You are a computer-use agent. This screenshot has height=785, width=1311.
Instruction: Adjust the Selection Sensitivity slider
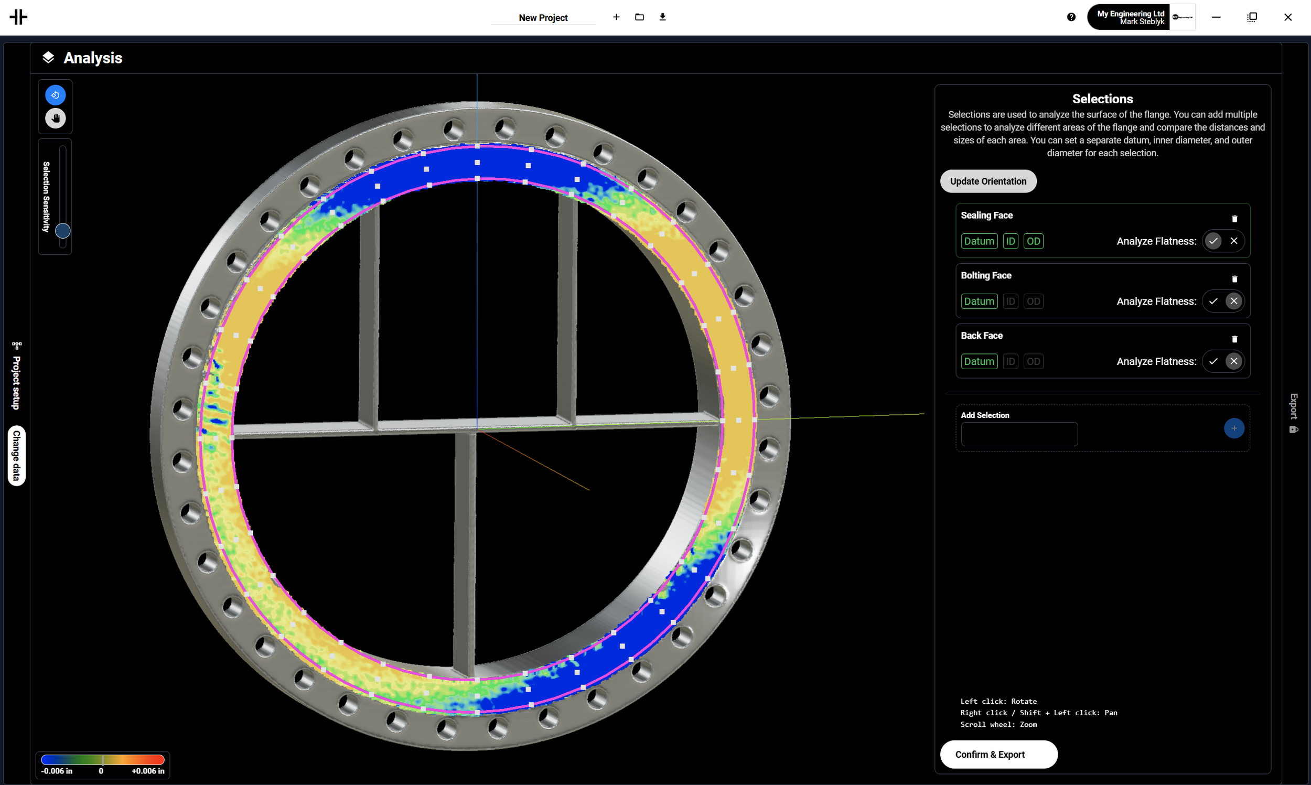point(62,231)
